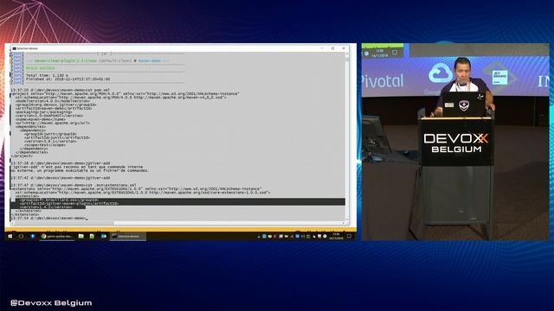Click the junit artifactId dependency line

pos(57,137)
